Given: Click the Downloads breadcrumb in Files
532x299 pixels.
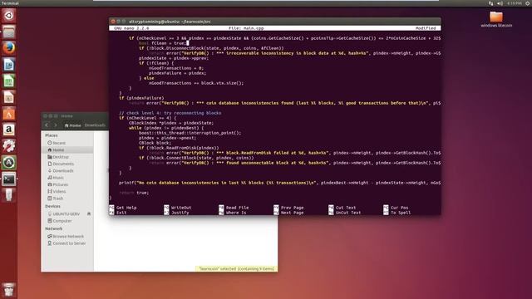Looking at the screenshot, I should click(95, 125).
